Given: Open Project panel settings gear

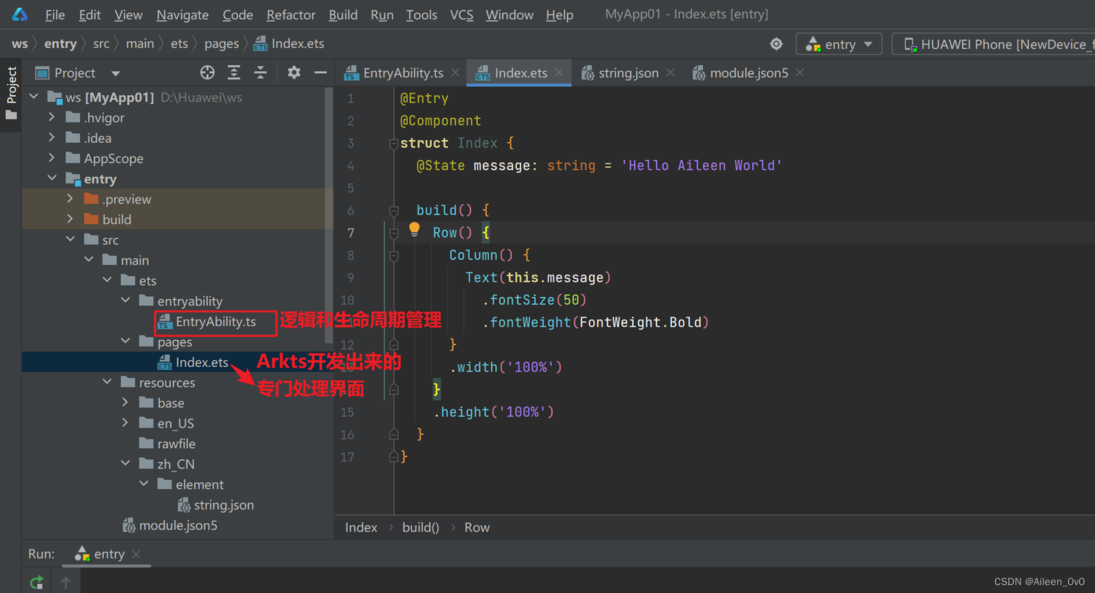Looking at the screenshot, I should pos(294,73).
